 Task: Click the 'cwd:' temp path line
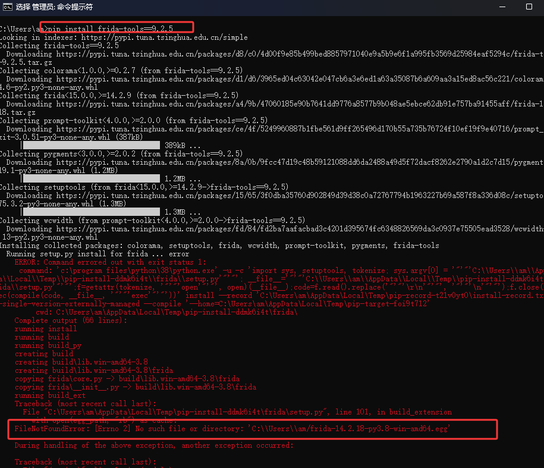tap(166, 312)
